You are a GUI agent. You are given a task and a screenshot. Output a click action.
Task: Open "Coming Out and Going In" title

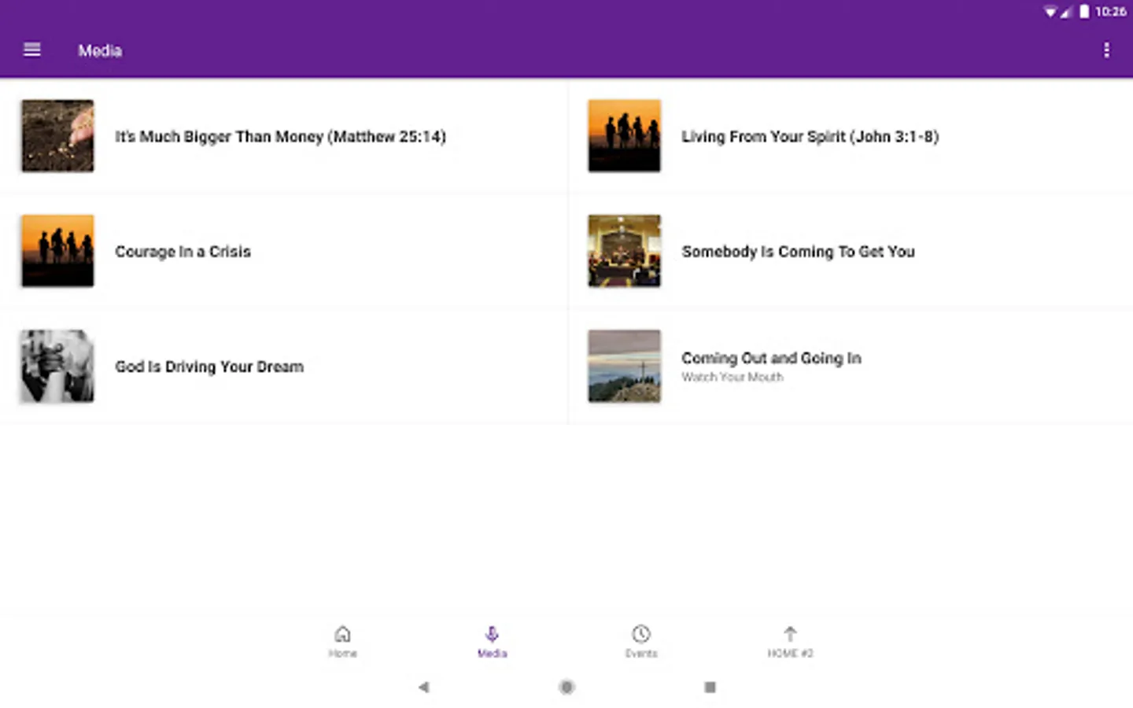click(771, 358)
